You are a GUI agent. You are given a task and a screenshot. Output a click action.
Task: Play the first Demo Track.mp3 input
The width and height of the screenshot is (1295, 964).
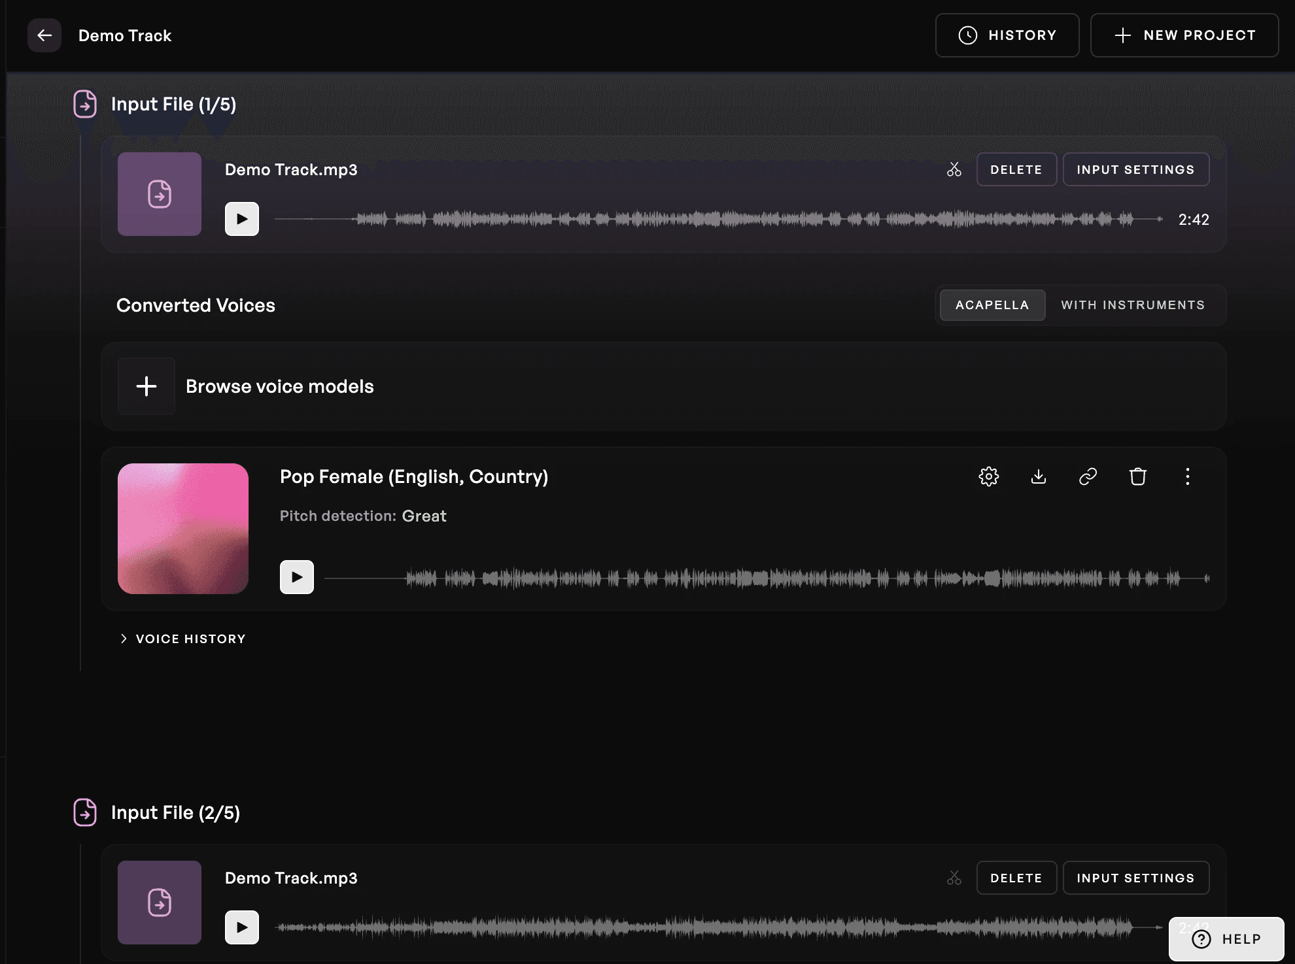pos(242,219)
